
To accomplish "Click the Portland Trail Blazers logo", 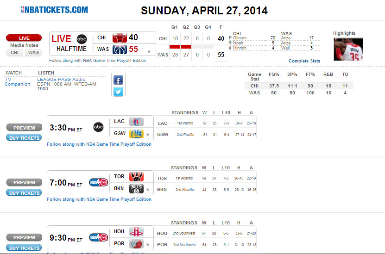I will click(136, 243).
